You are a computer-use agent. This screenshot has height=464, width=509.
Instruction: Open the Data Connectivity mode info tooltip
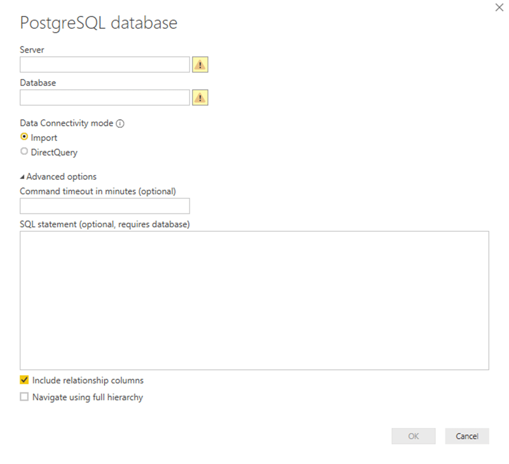point(120,123)
